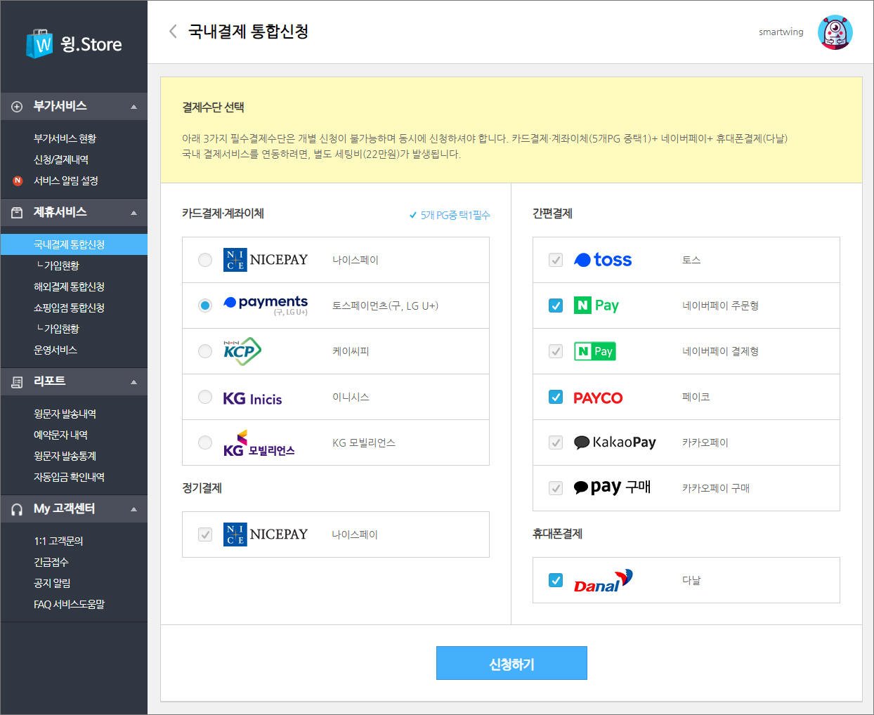
Task: Click the 제휴서비스 box icon
Action: pyautogui.click(x=17, y=213)
